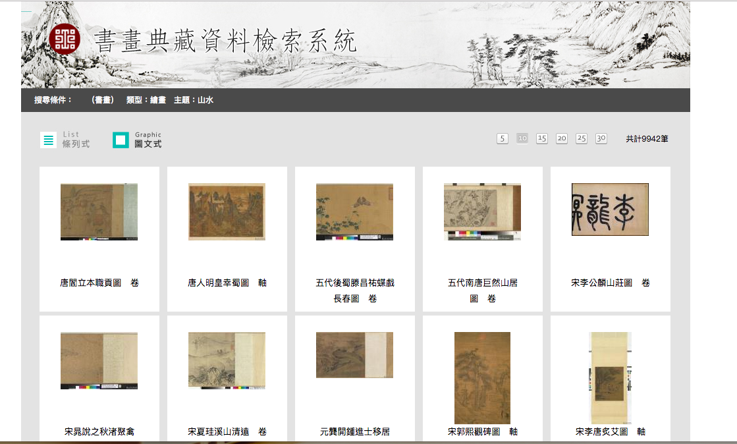Click title link 唐閻立本職貢圖 卷

tap(99, 283)
